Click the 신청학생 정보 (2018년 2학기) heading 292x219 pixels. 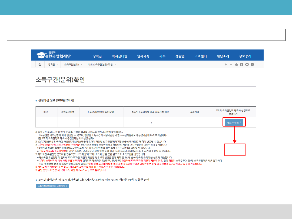[56, 100]
